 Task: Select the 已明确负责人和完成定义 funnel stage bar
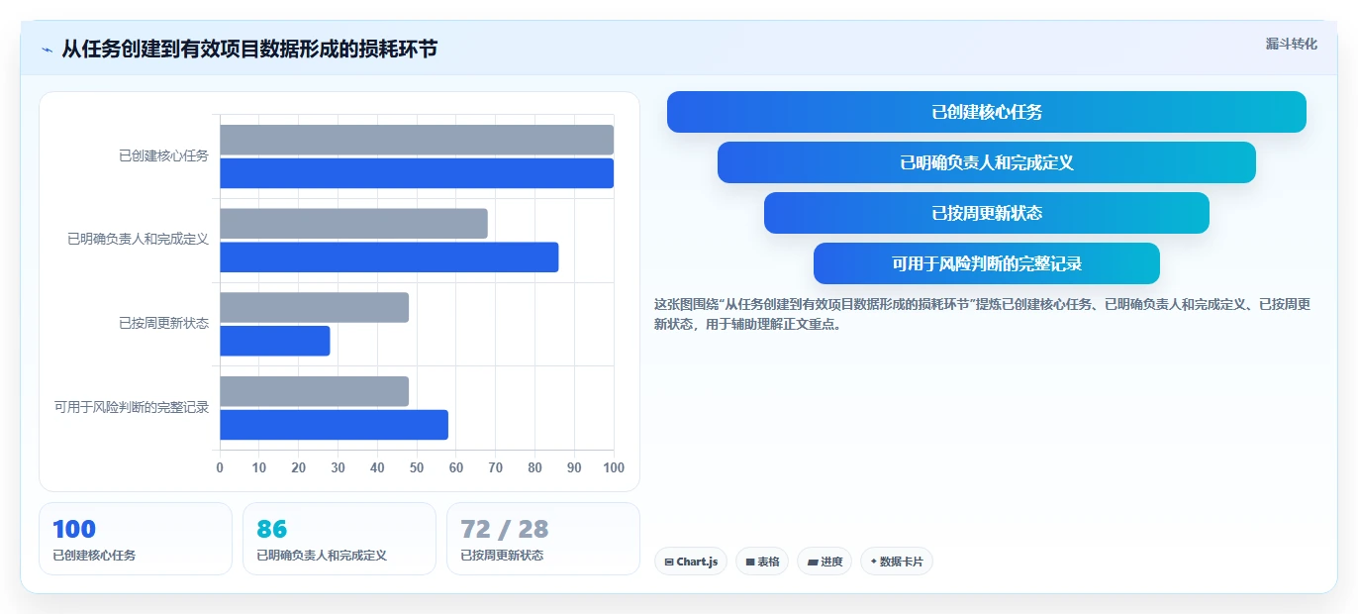click(987, 162)
